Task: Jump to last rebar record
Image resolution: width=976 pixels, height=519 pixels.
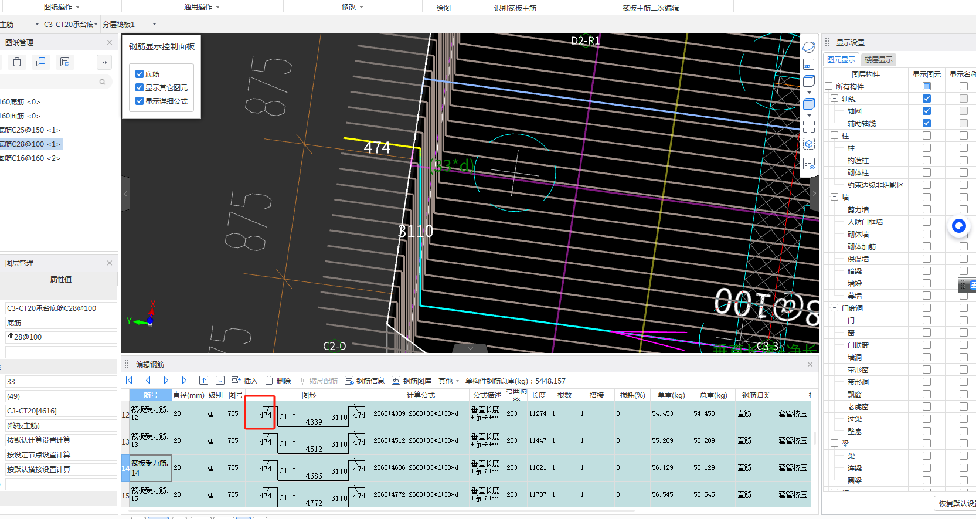Action: click(x=185, y=381)
